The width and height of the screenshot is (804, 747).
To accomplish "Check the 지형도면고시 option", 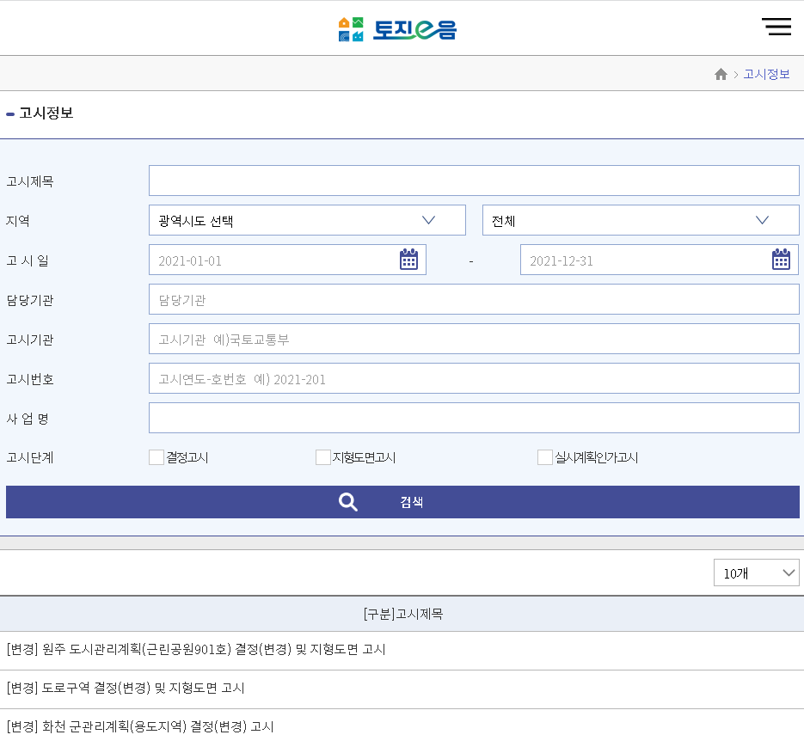I will click(x=322, y=457).
